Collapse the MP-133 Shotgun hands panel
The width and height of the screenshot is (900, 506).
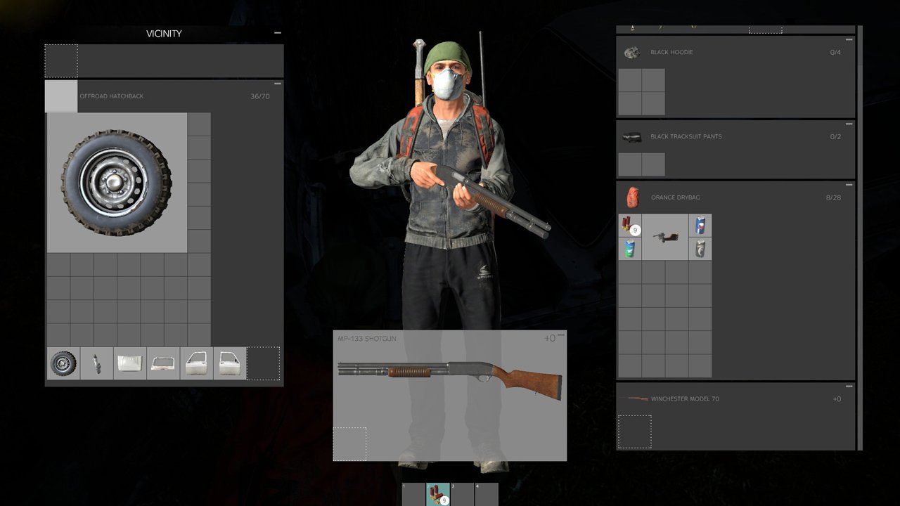pyautogui.click(x=561, y=334)
